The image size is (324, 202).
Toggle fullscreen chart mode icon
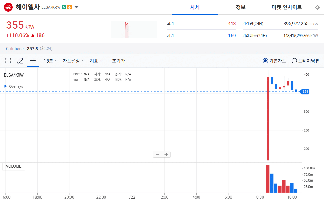(8, 61)
